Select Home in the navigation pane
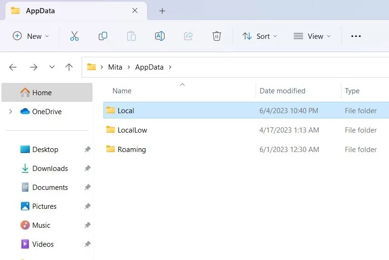389x260 pixels. [x=47, y=92]
